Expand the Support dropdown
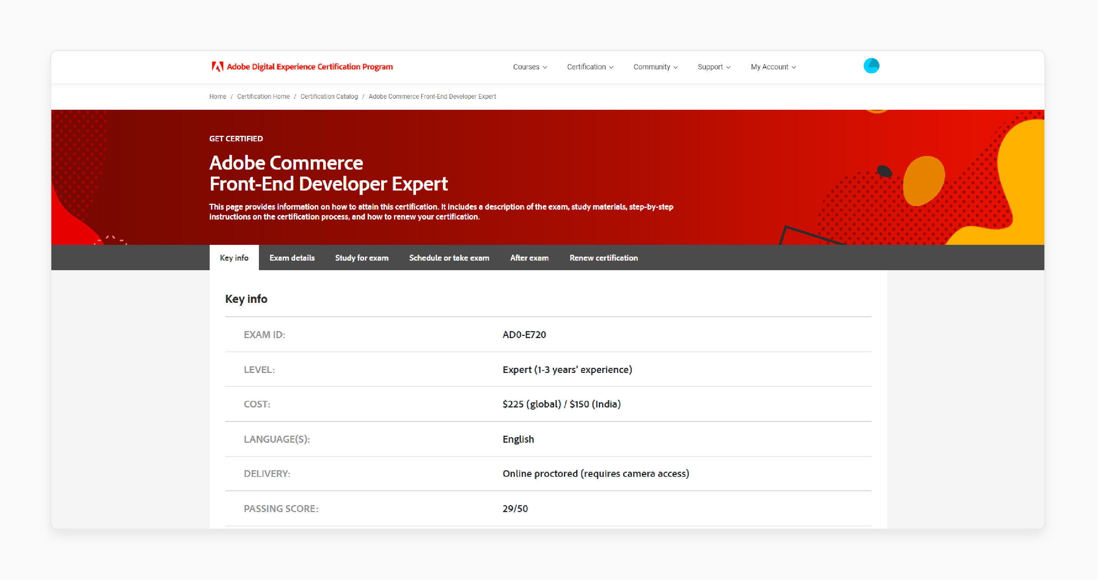The image size is (1098, 580). tap(714, 67)
